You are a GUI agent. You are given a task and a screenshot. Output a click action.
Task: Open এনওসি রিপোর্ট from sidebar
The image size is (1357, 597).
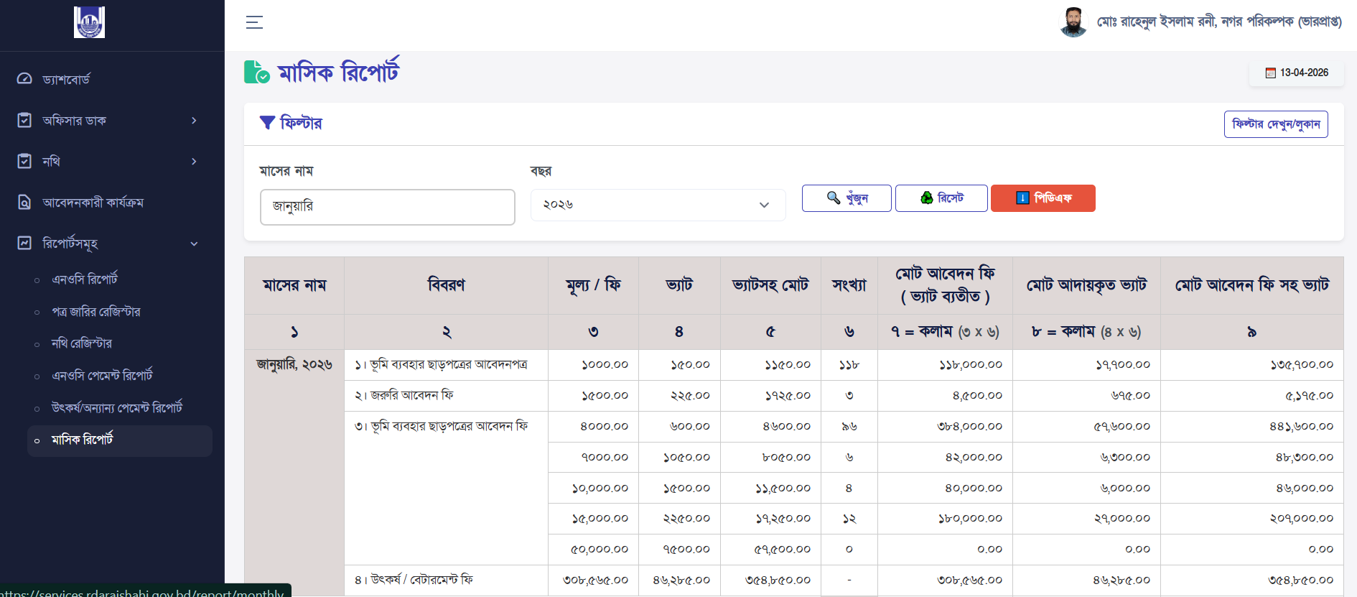(85, 279)
